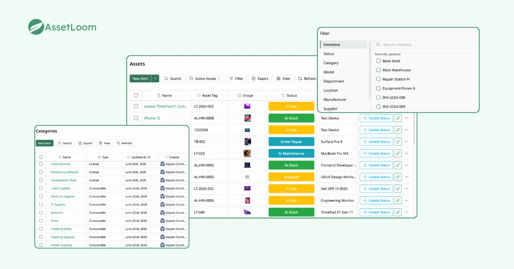514x269 pixels.
Task: Click link icon in ThinkPad X1 Gen 11 row
Action: [x=397, y=212]
